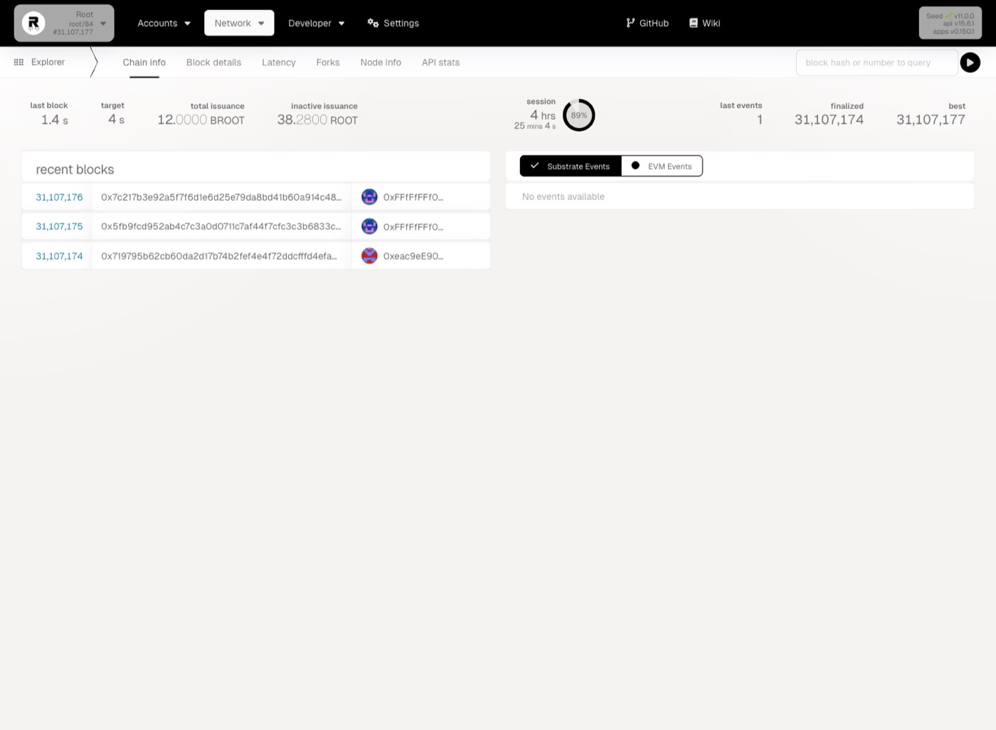Click the 'No events available' message
Screen dimensions: 996x730
coord(563,196)
